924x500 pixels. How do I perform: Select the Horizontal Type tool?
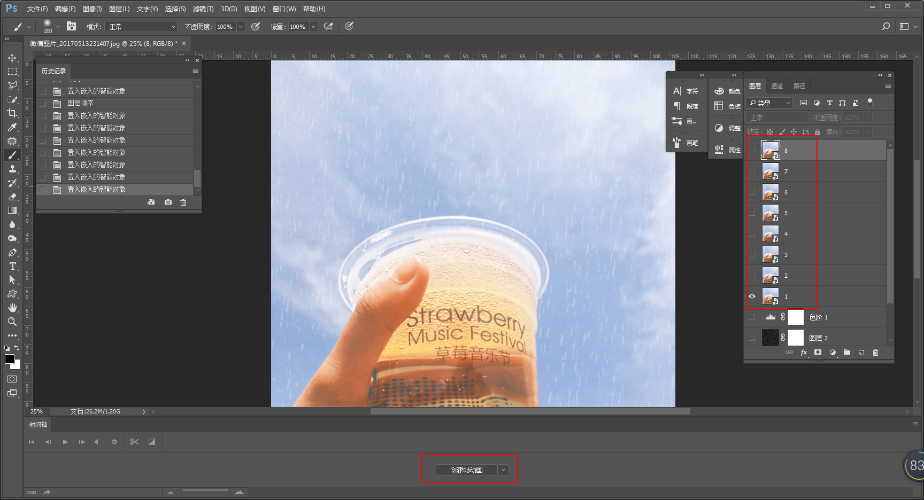tap(12, 266)
